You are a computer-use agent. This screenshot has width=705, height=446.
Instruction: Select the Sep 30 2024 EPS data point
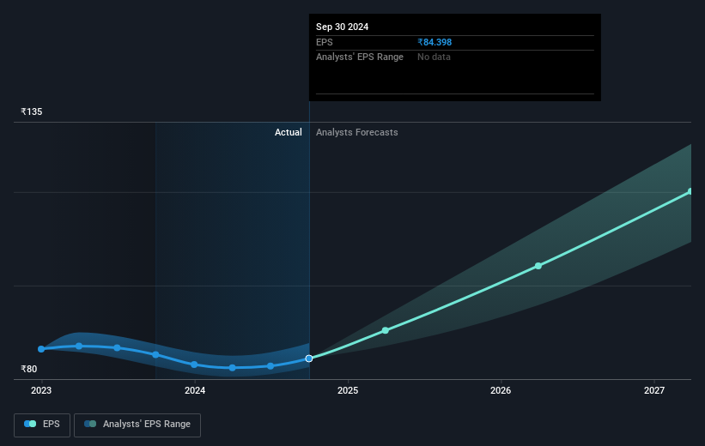[x=309, y=359]
